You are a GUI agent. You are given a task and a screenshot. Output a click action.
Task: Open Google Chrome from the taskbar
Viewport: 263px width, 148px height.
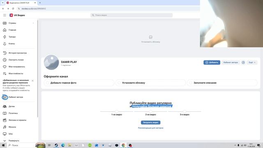coord(123,145)
